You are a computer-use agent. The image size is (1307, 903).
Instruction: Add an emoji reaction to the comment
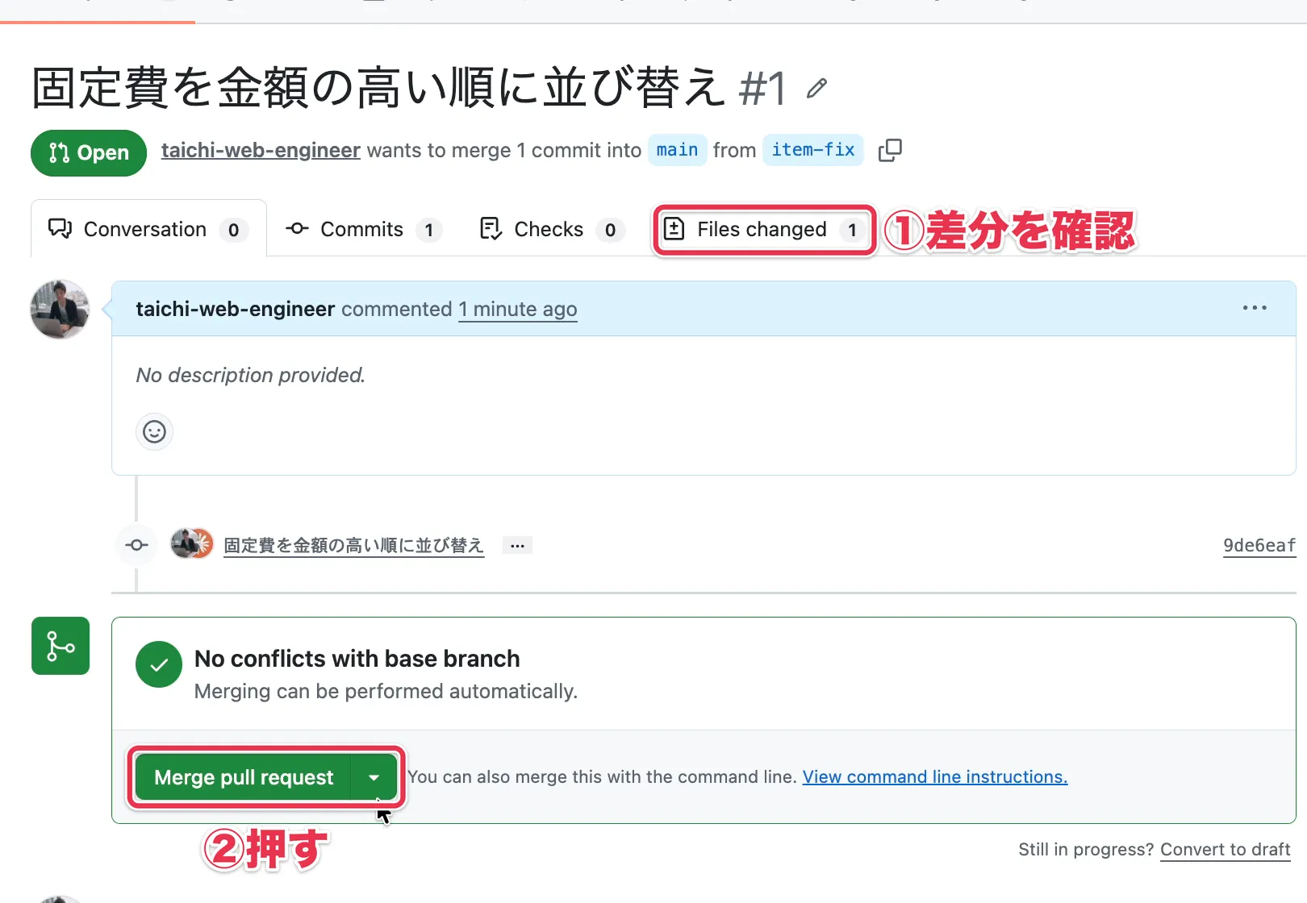[x=154, y=431]
